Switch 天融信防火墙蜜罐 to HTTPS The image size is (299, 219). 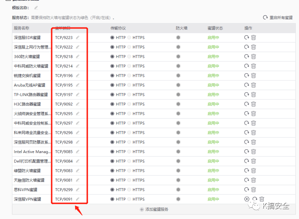(129, 180)
